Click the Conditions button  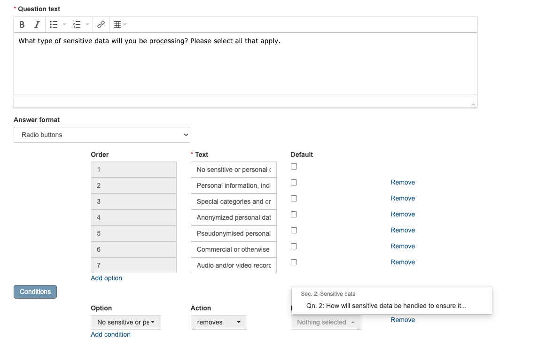[35, 292]
